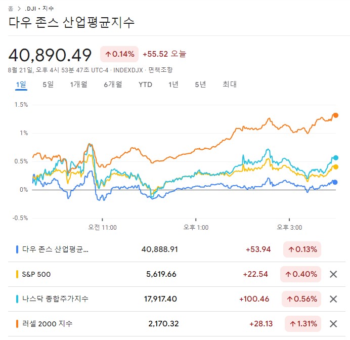
Task: Click the yellow S&P 500 endpoint dot
Action: [335, 167]
